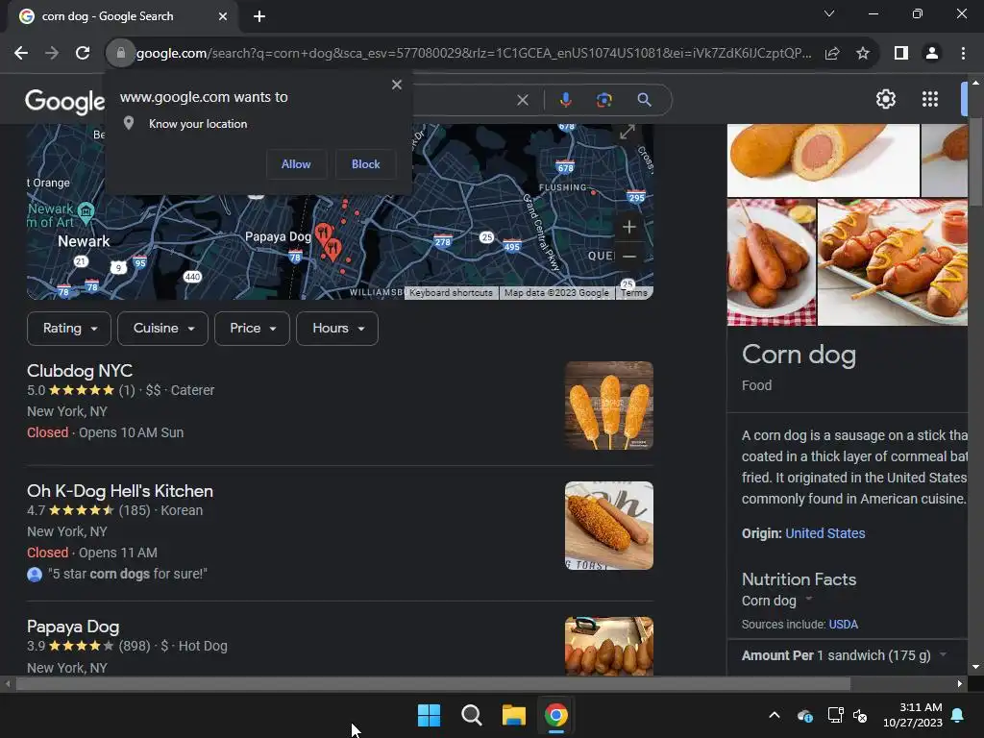Viewport: 984px width, 738px height.
Task: Open Google apps grid
Action: pos(930,99)
